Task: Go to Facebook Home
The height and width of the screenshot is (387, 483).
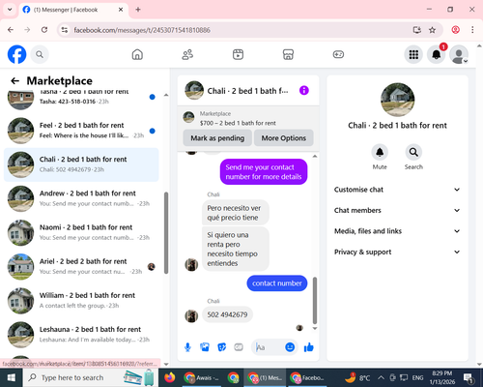Action: (137, 54)
